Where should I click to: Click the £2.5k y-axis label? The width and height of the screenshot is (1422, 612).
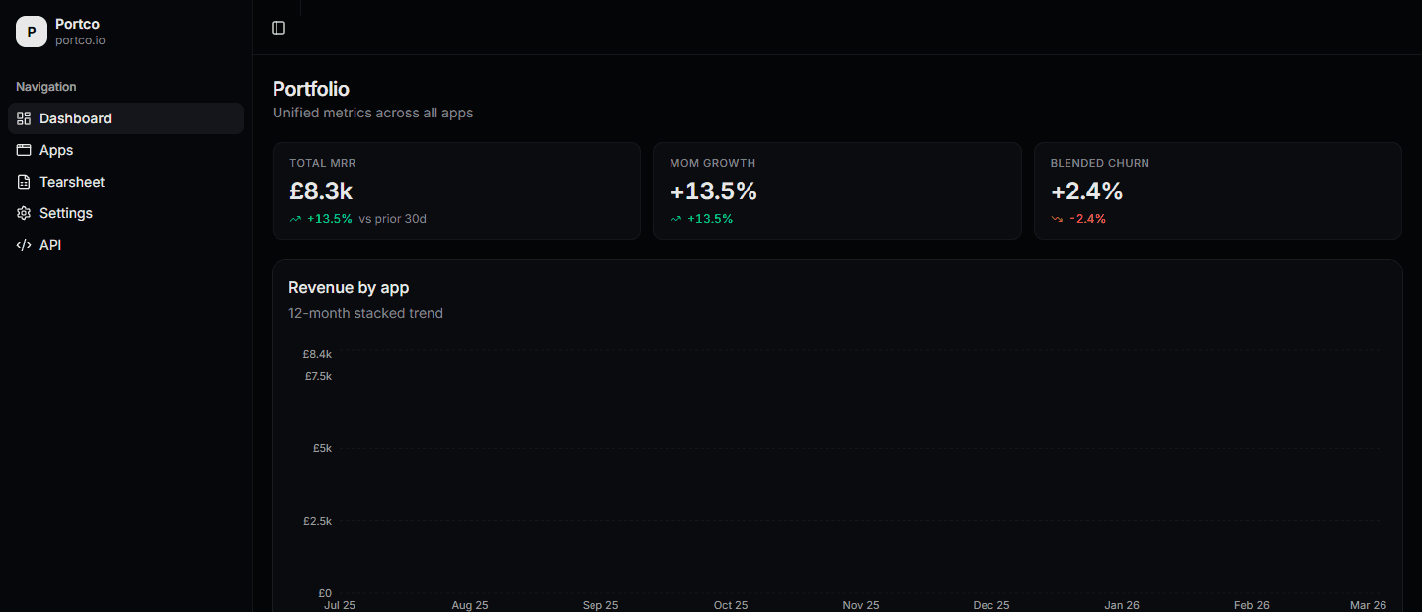point(317,521)
